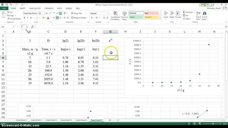Click the Format Painter brush

tap(8, 19)
